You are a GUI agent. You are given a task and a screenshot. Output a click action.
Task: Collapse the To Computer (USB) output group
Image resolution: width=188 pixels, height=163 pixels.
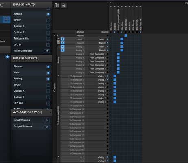(59, 75)
